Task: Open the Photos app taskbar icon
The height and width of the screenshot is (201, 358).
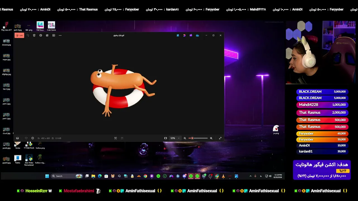Action: (236, 176)
